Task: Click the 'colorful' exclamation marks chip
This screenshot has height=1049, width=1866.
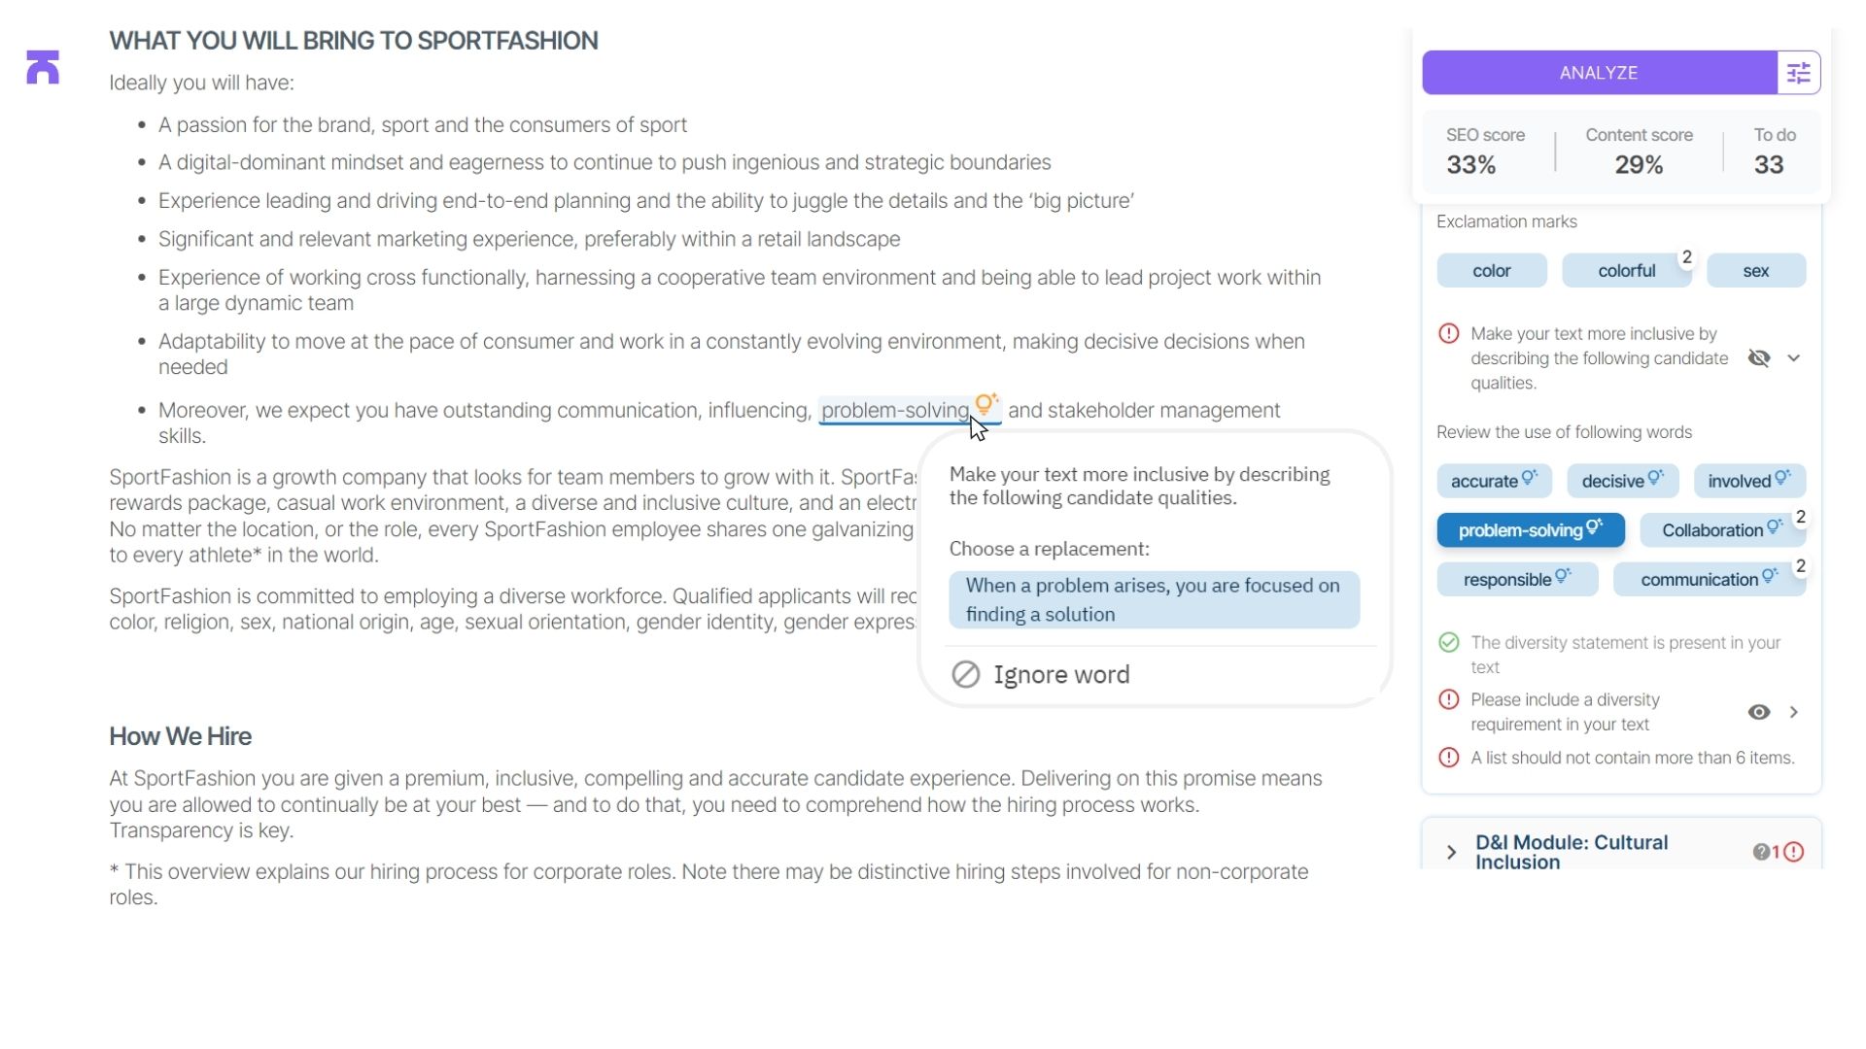Action: click(1626, 270)
